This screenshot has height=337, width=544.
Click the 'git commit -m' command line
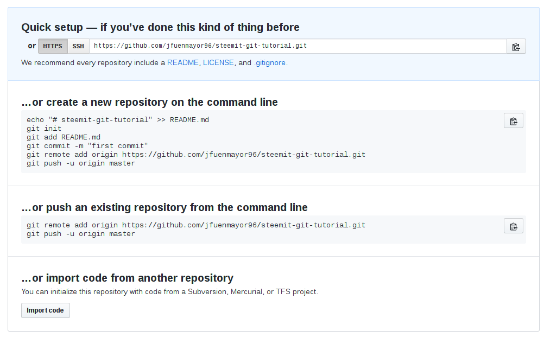(x=87, y=146)
